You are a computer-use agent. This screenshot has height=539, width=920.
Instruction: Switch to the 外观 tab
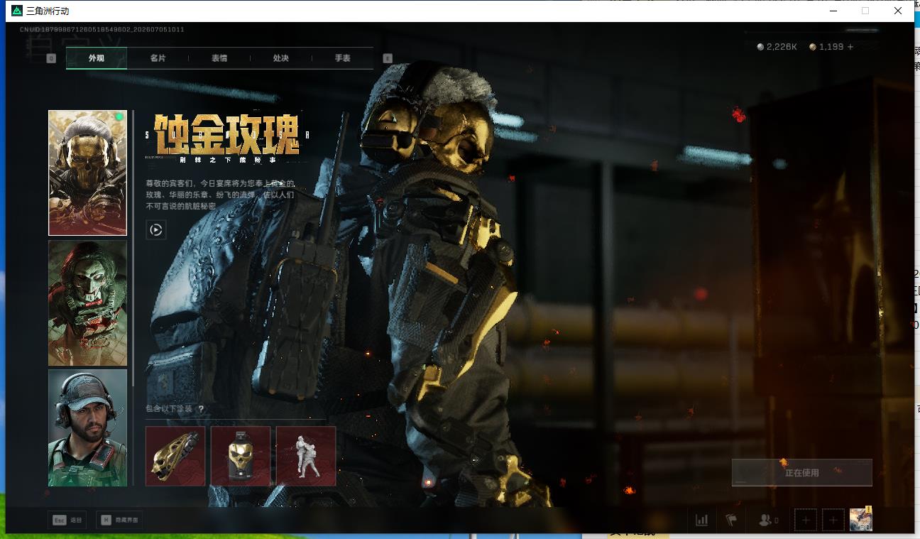[97, 58]
